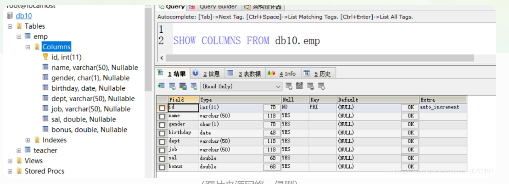Click the query editor horizontal scrollbar
Image resolution: width=509 pixels, height=184 pixels.
tap(323, 58)
